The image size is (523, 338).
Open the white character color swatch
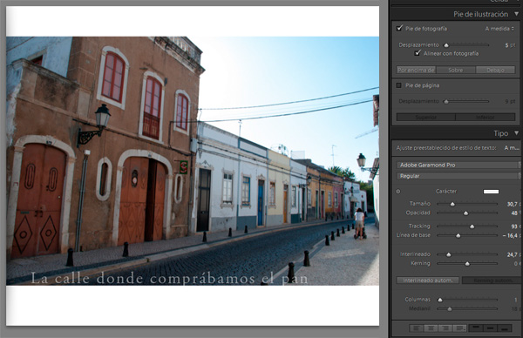point(491,192)
